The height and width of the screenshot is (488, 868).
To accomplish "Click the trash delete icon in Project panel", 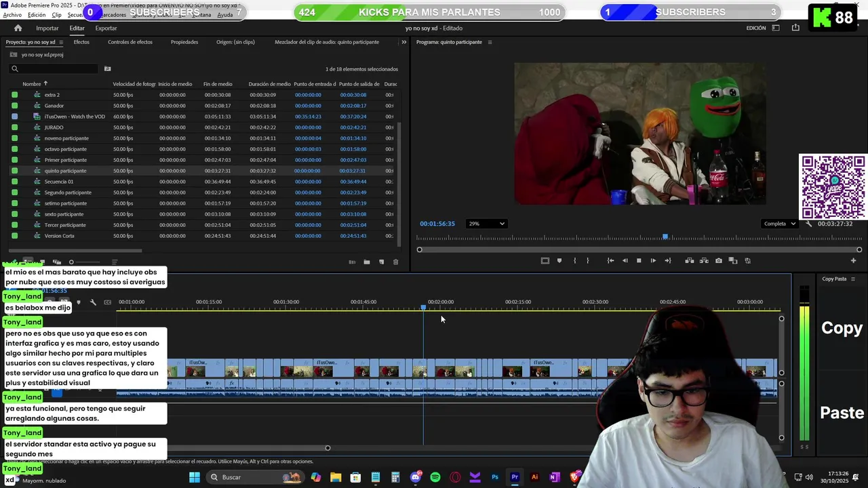I will (396, 262).
